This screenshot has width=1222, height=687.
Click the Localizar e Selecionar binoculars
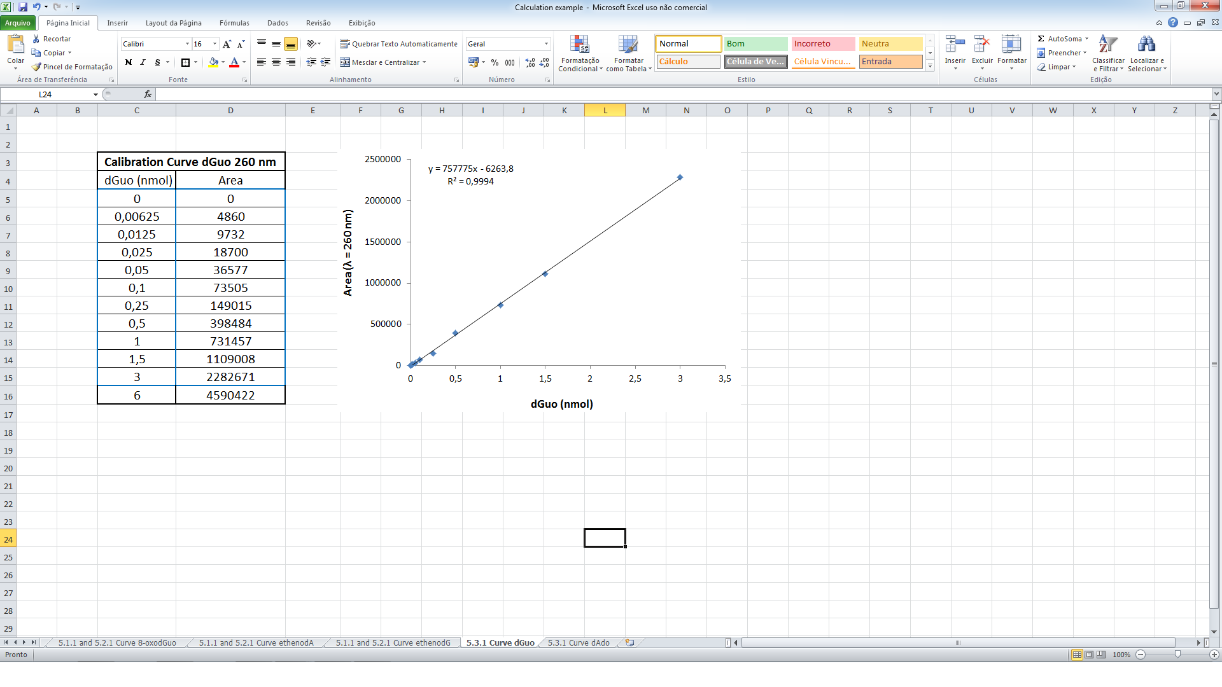click(1146, 45)
